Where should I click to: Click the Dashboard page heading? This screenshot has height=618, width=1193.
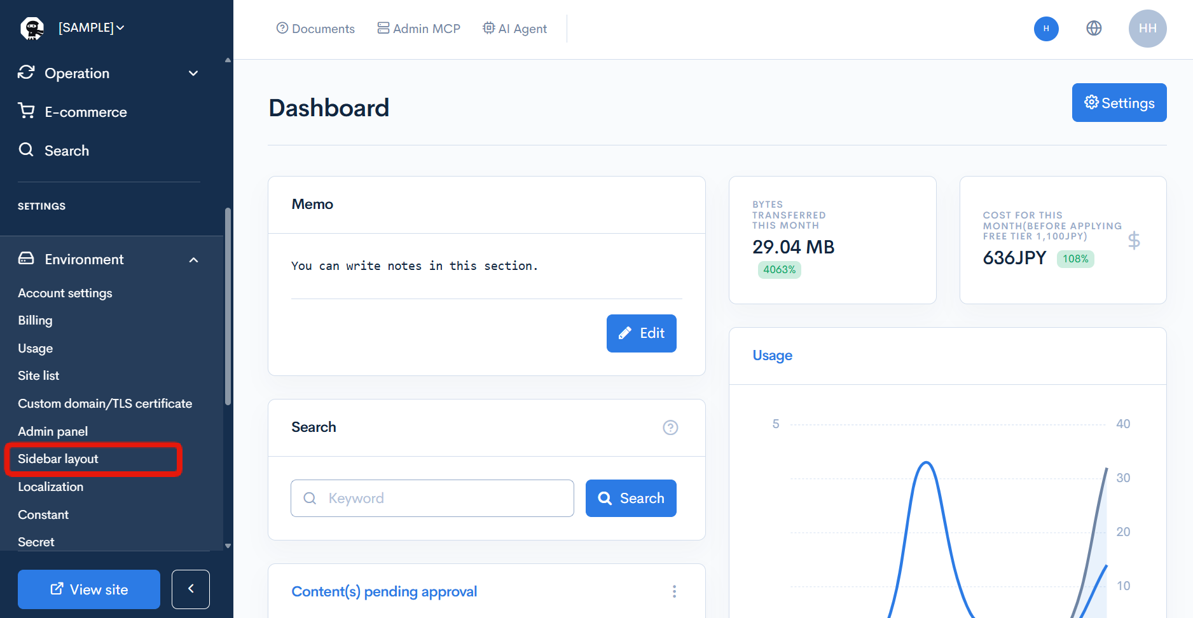[x=329, y=108]
